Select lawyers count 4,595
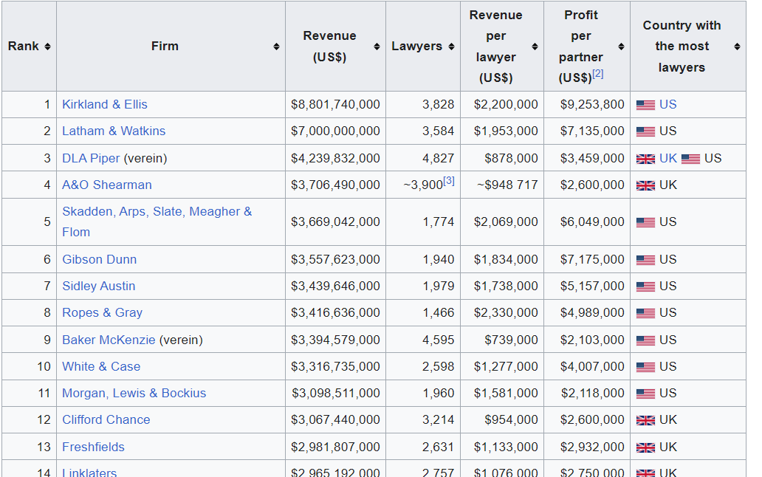 [439, 340]
